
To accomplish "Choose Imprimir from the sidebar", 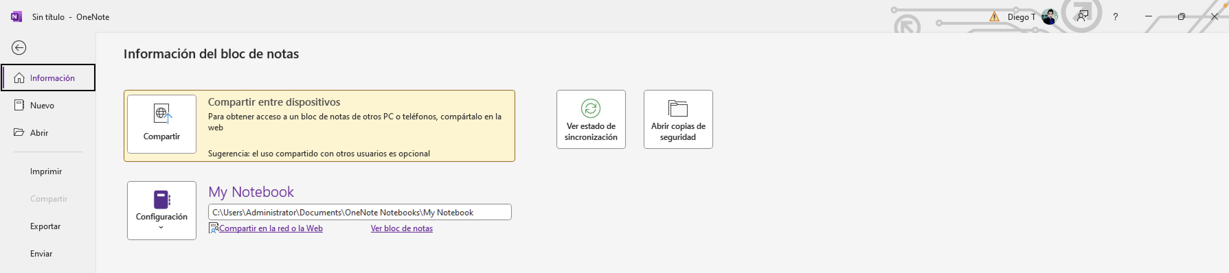I will [46, 171].
